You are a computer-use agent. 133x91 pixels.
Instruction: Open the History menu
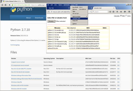[60, 5]
